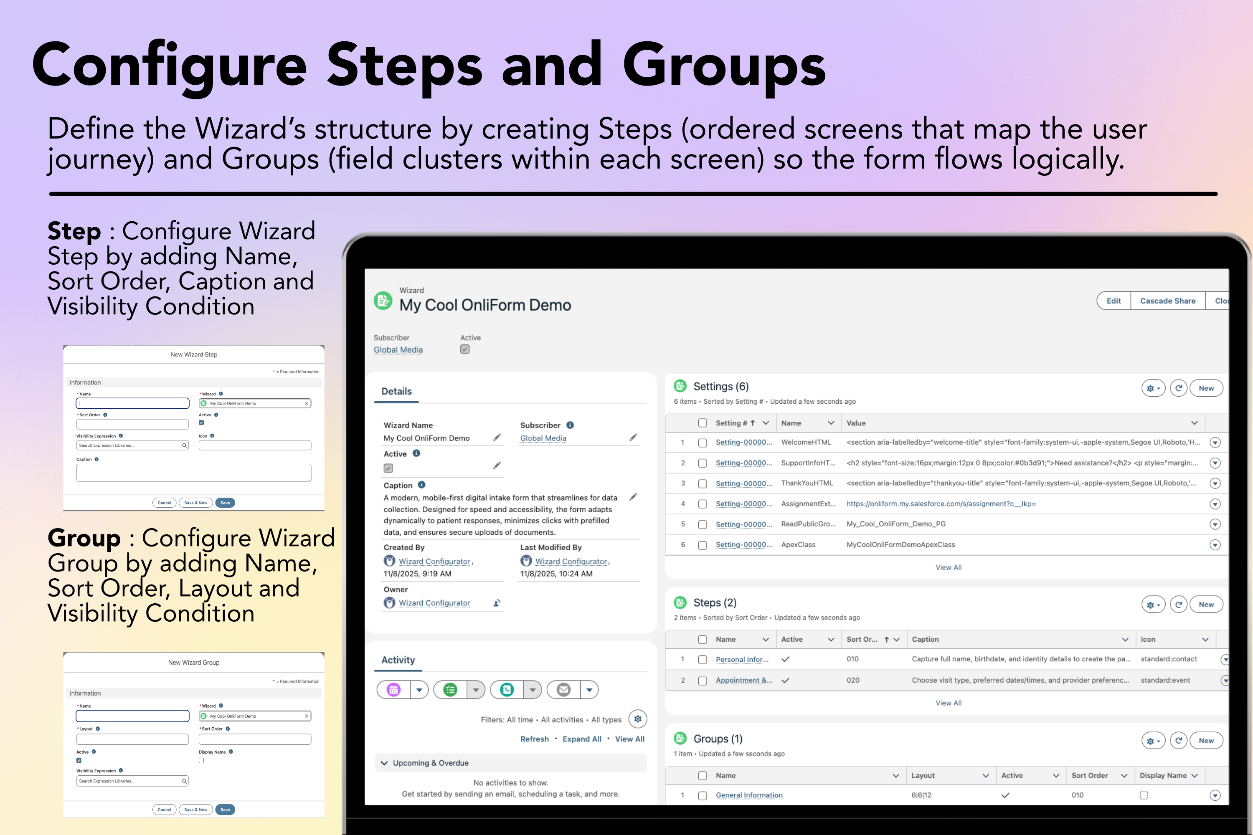Viewport: 1253px width, 835px height.
Task: Select checkbox for Appointment &... step row
Action: (703, 681)
